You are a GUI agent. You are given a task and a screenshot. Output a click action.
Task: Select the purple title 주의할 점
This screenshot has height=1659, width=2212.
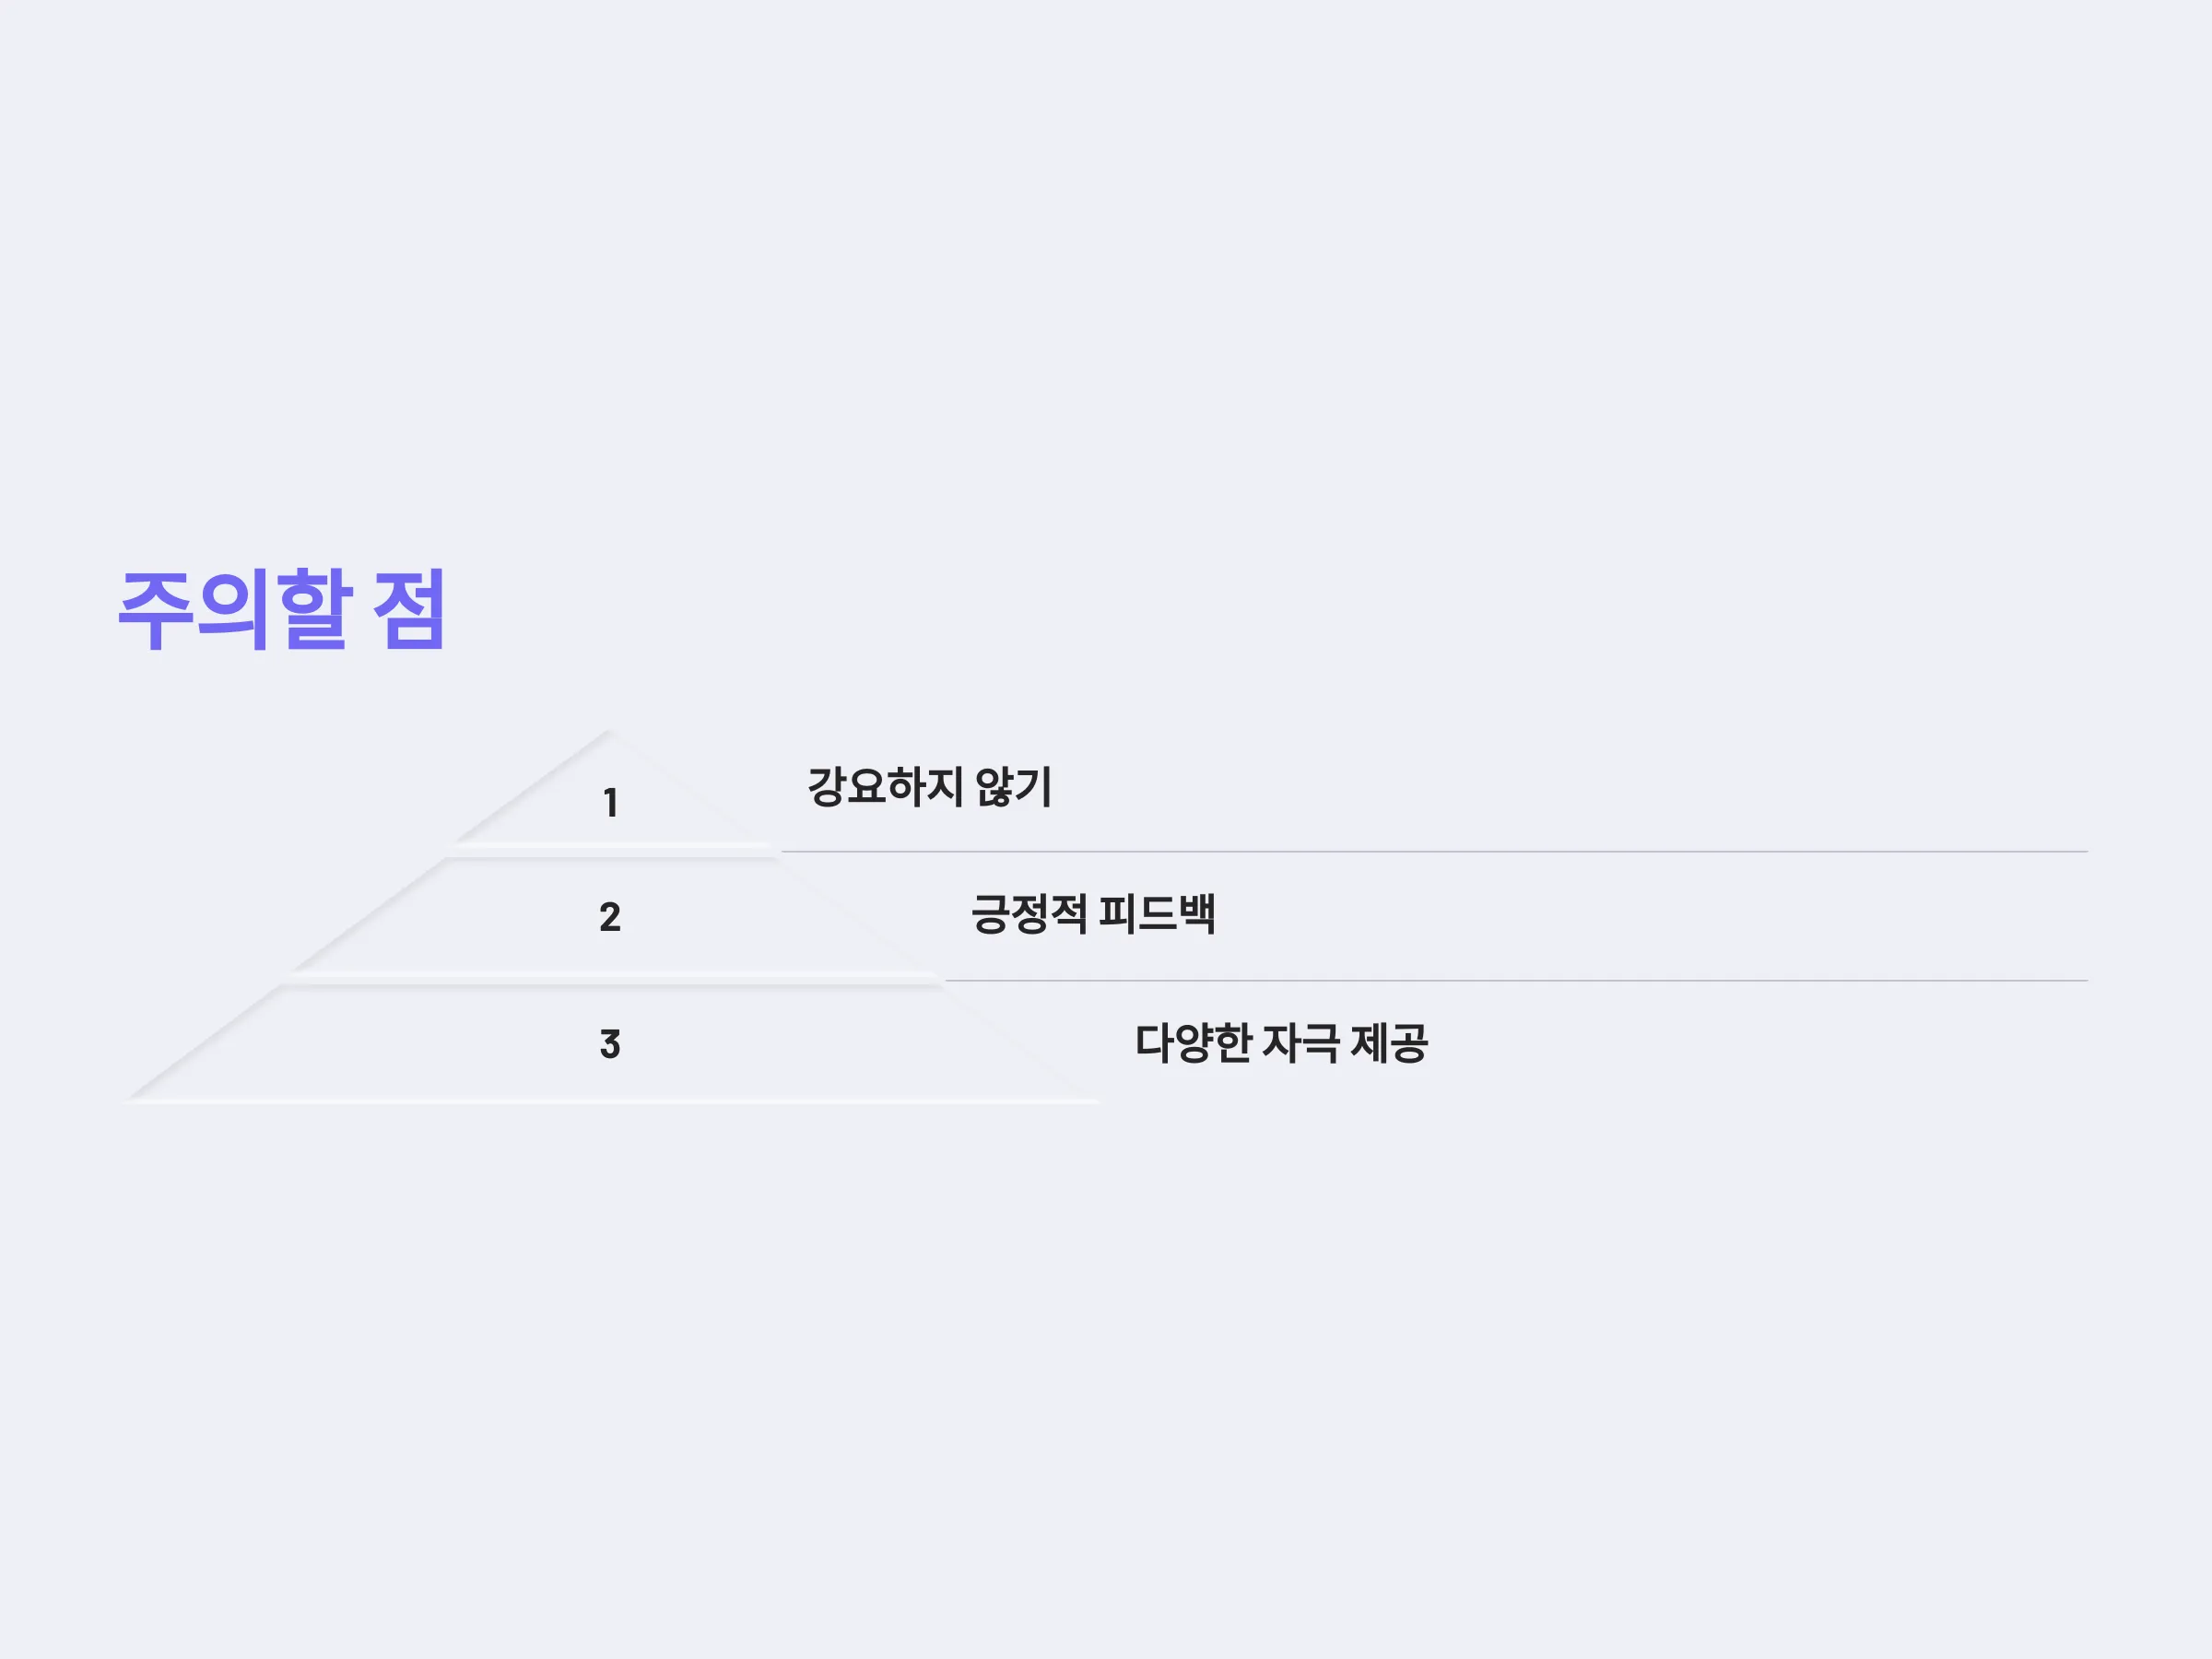(x=281, y=609)
